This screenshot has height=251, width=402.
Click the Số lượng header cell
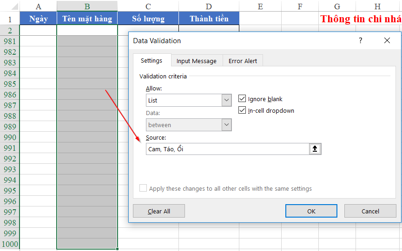pos(148,19)
